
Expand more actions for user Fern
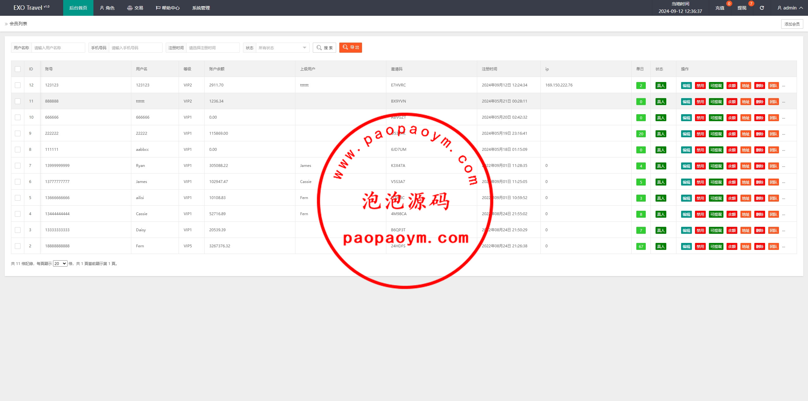click(783, 247)
